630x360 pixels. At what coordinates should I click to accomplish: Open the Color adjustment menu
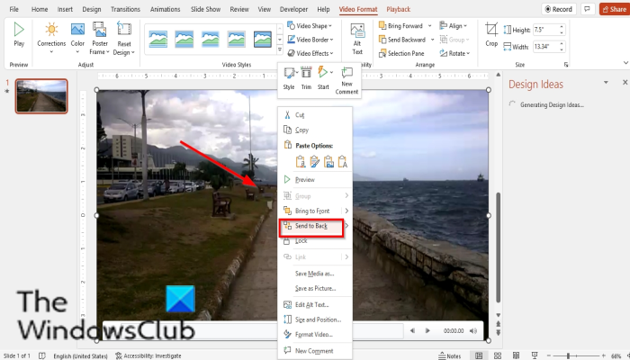pyautogui.click(x=77, y=38)
